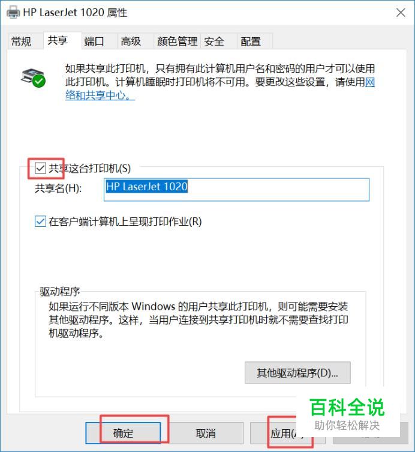Image resolution: width=415 pixels, height=452 pixels.
Task: Open the 端口 tab
Action: pyautogui.click(x=94, y=41)
